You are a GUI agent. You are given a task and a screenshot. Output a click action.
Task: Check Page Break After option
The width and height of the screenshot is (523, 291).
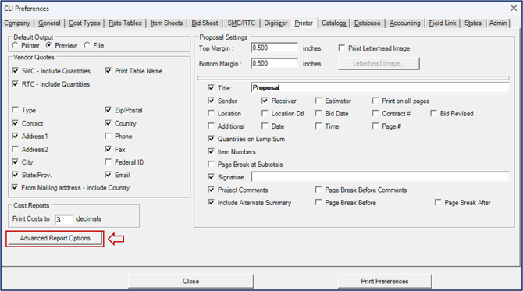coord(438,202)
